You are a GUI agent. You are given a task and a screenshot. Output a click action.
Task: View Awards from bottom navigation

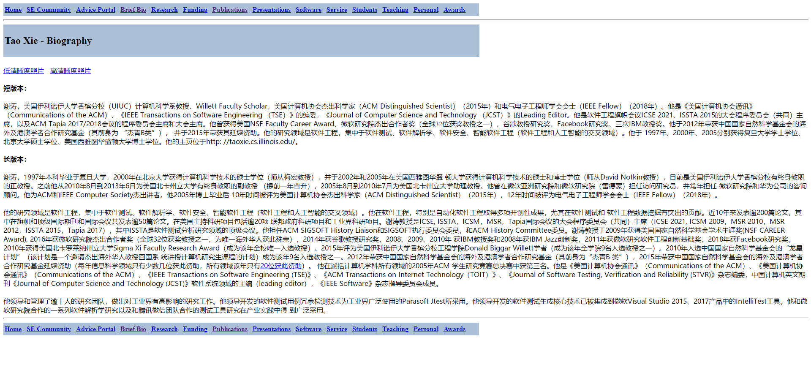click(454, 329)
